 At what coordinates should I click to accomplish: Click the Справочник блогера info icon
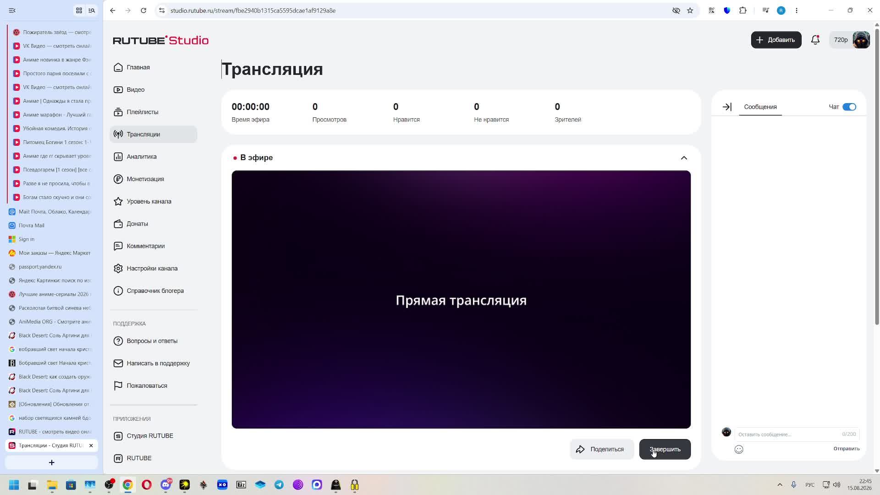click(118, 291)
